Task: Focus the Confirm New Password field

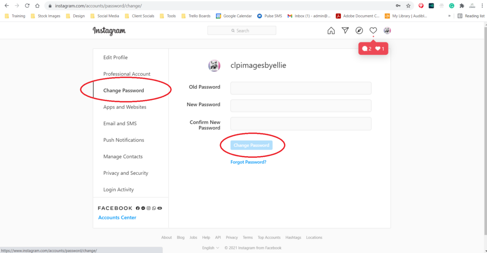Action: tap(301, 123)
